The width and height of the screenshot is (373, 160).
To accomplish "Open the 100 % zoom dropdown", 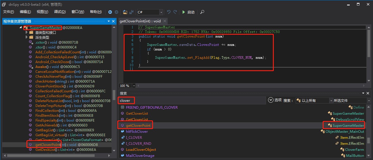I will coord(135,86).
